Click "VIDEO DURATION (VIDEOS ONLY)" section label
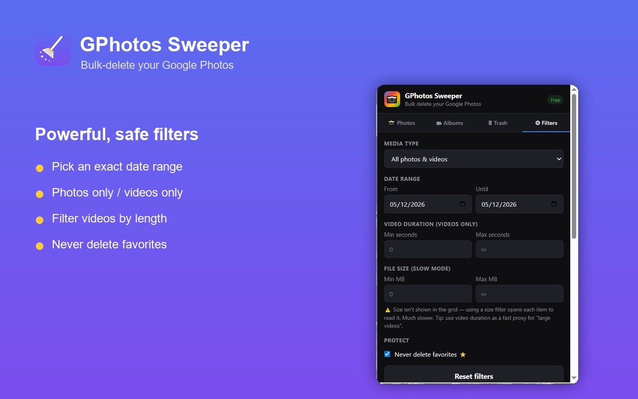Image resolution: width=638 pixels, height=399 pixels. tap(431, 224)
